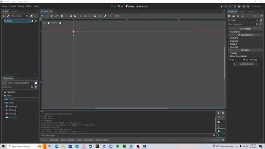Screen dimensions: 265x149
Task: Open snapping options three-dot menu
Action: point(90,16)
